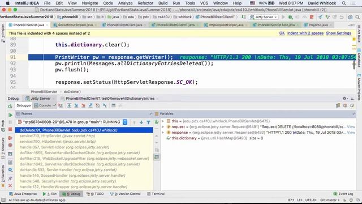Click Run to Cursor icon
362x204 pixels.
coord(105,105)
